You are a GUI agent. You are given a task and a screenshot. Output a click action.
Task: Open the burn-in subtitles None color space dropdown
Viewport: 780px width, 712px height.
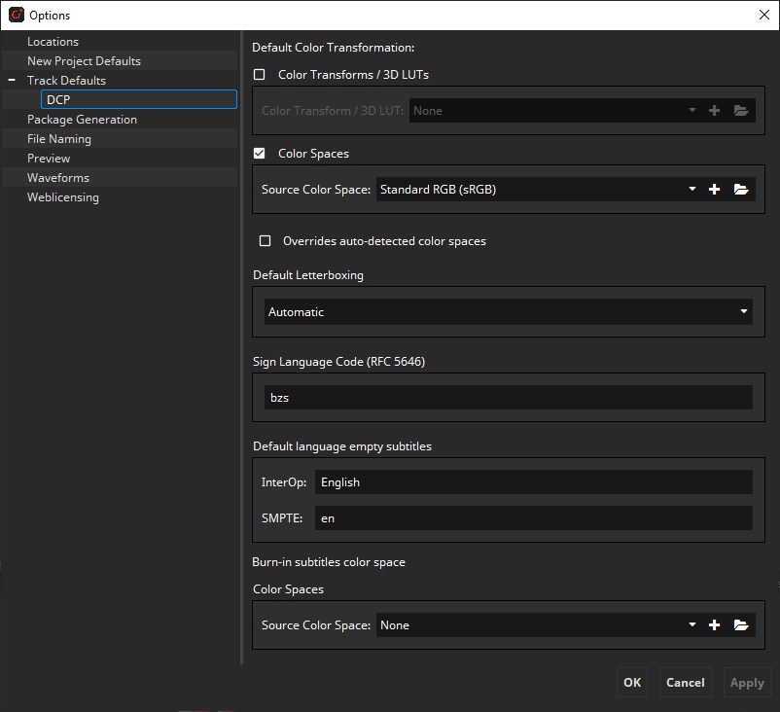pyautogui.click(x=537, y=625)
